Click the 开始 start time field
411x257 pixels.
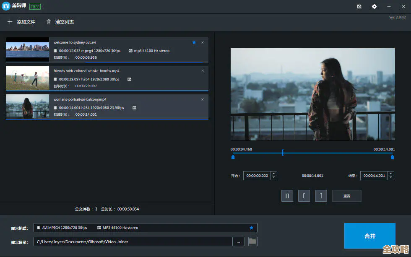pyautogui.click(x=257, y=176)
